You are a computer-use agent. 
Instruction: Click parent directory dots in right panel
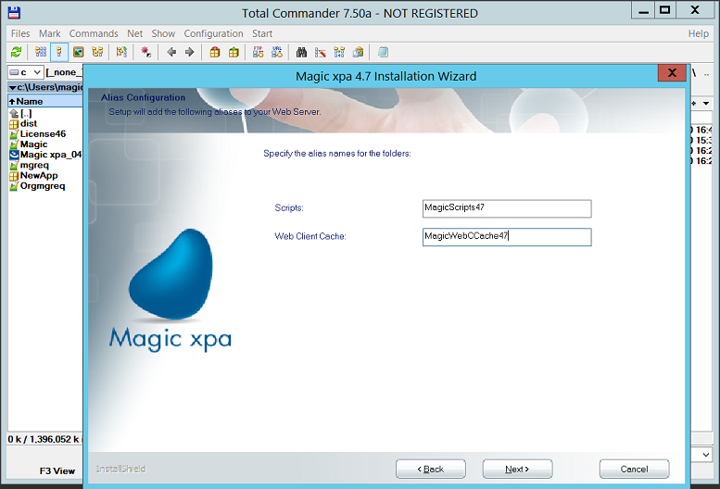click(x=706, y=74)
